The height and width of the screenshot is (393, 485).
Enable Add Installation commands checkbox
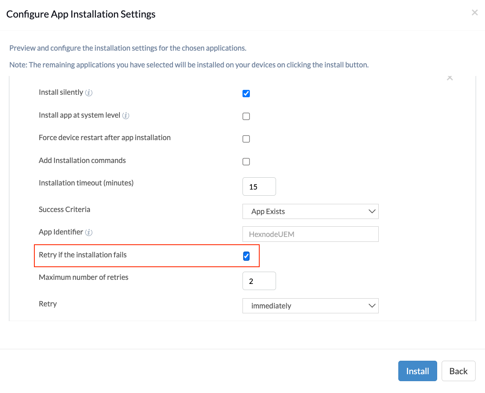tap(246, 162)
